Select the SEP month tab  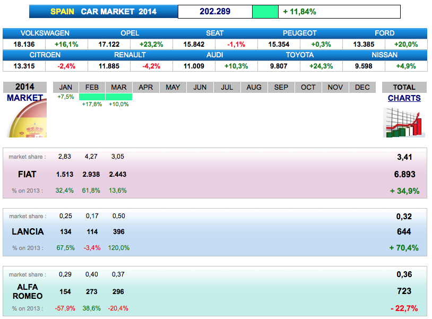click(281, 88)
